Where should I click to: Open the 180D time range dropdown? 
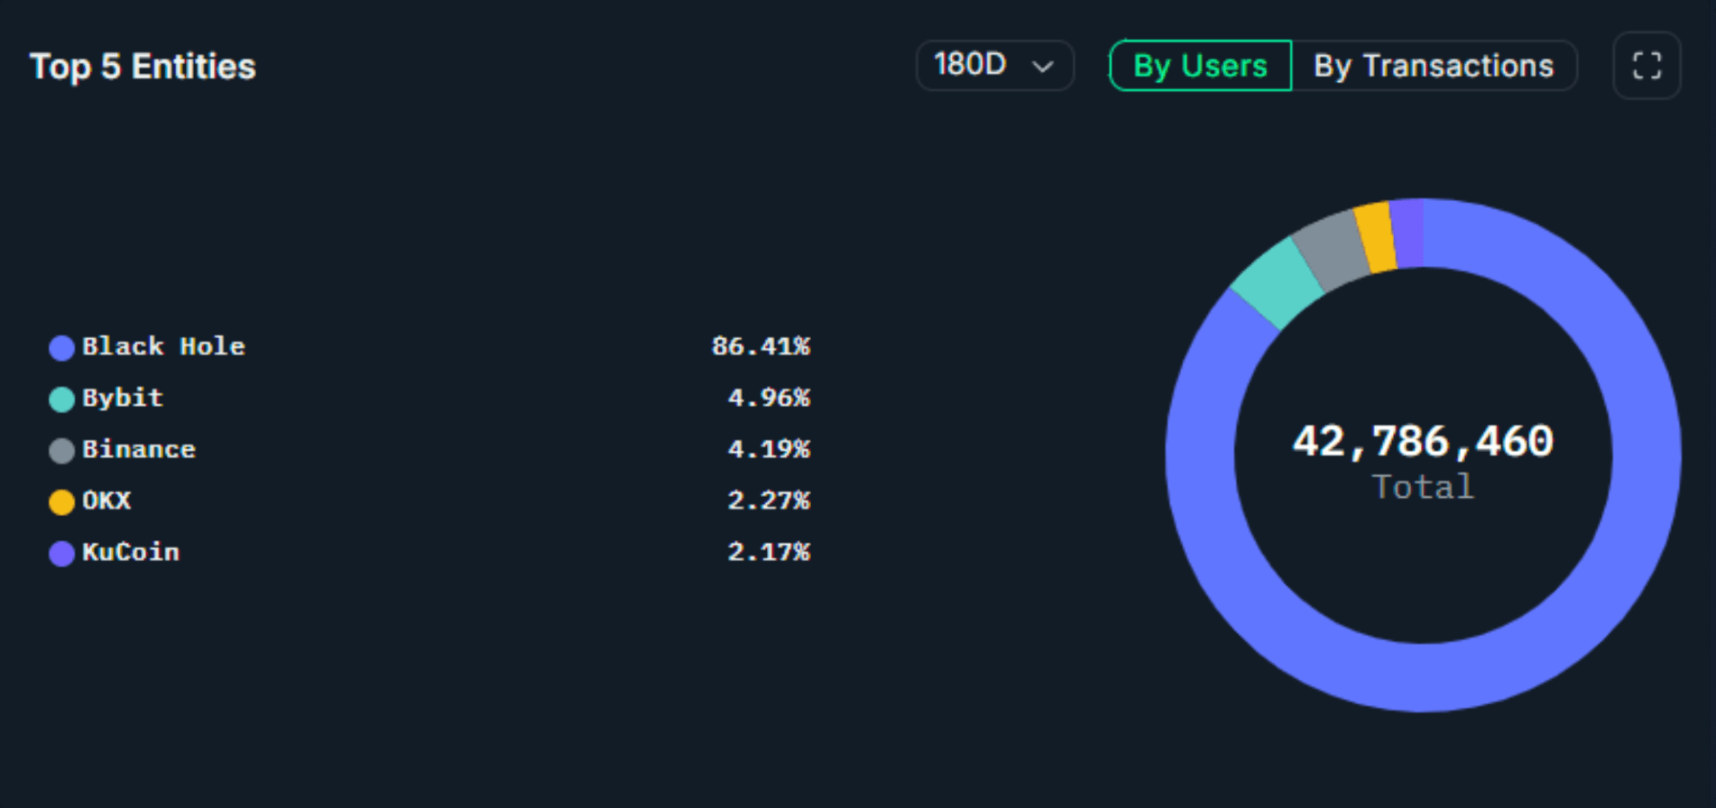993,66
